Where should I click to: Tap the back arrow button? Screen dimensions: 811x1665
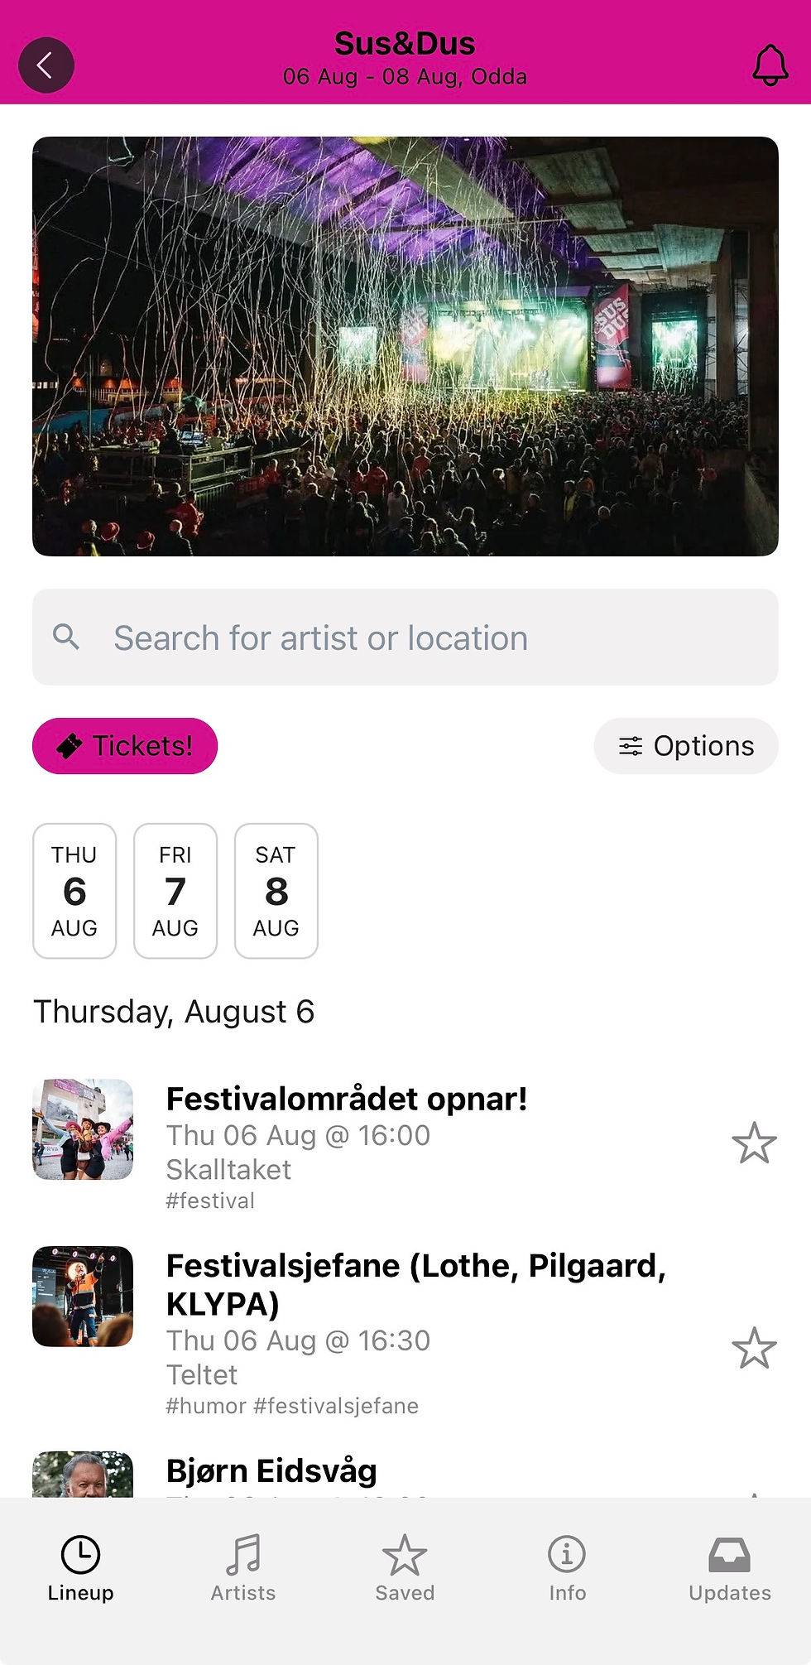pos(46,65)
